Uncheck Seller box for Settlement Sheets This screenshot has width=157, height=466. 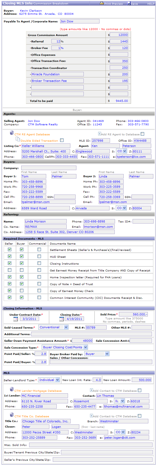click(10, 249)
